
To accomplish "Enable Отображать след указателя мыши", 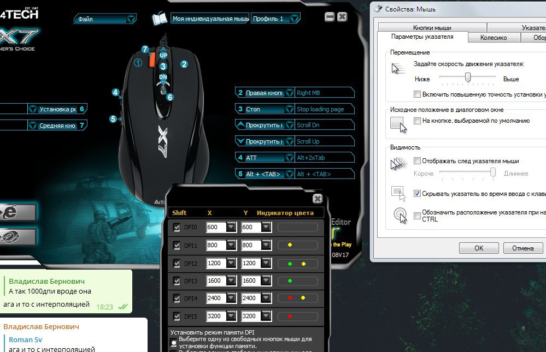I will pos(417,160).
